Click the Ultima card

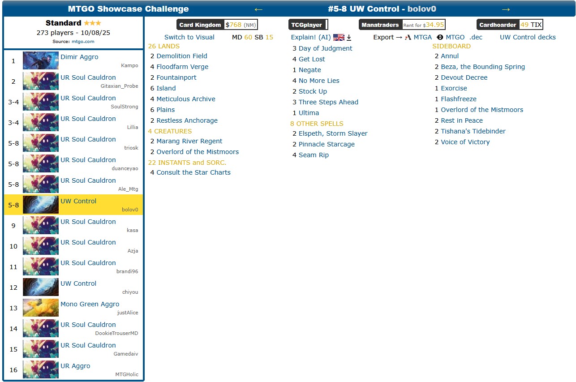[309, 113]
